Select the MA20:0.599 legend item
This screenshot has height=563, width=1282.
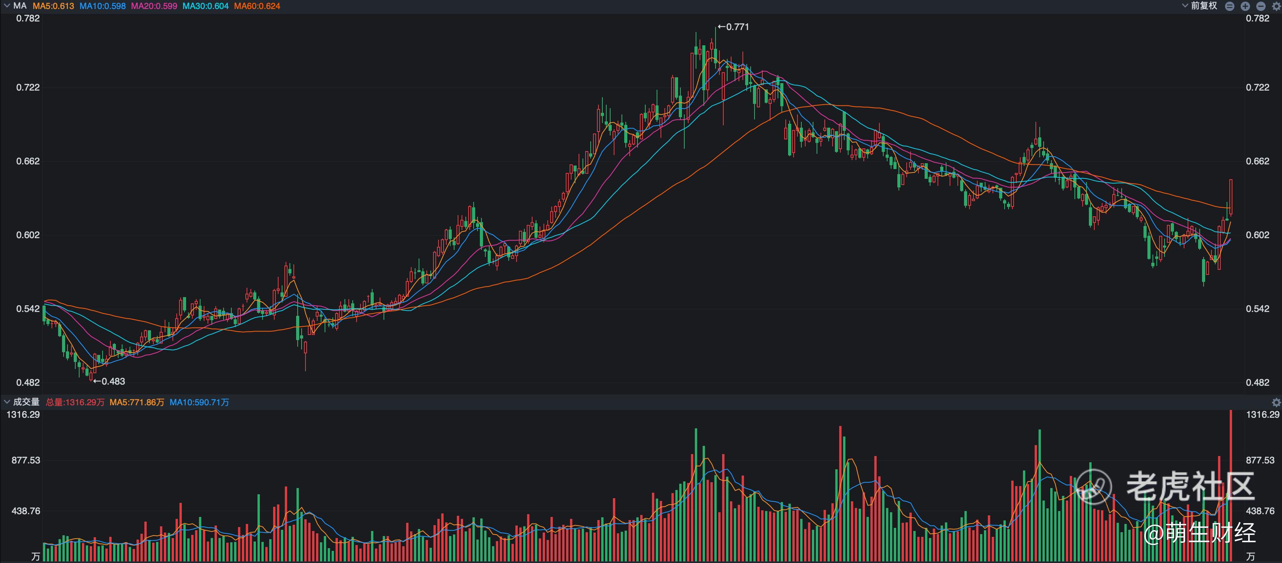coord(154,6)
